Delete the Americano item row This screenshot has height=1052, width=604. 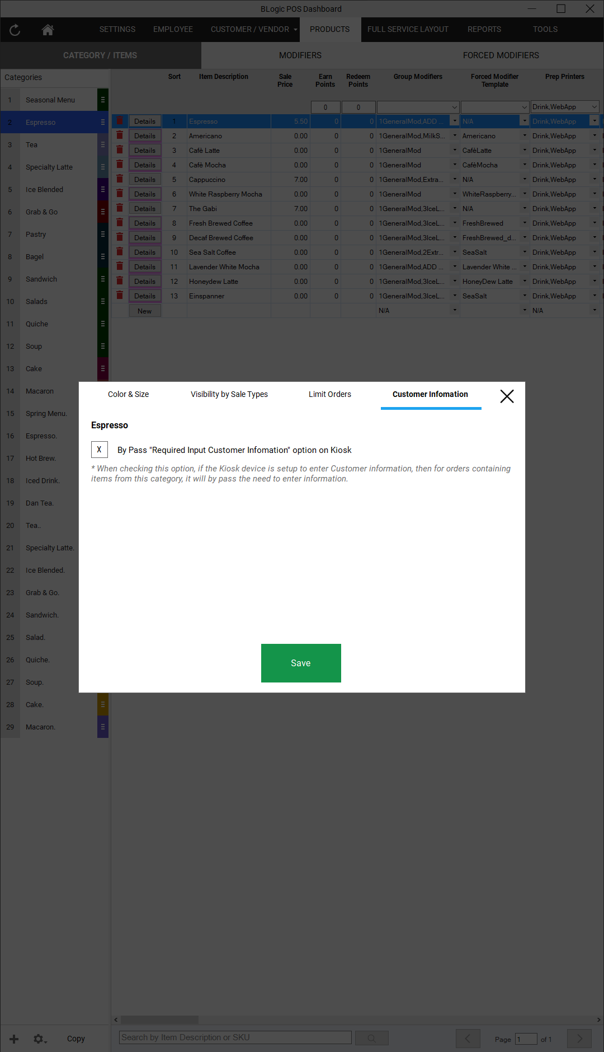point(120,135)
